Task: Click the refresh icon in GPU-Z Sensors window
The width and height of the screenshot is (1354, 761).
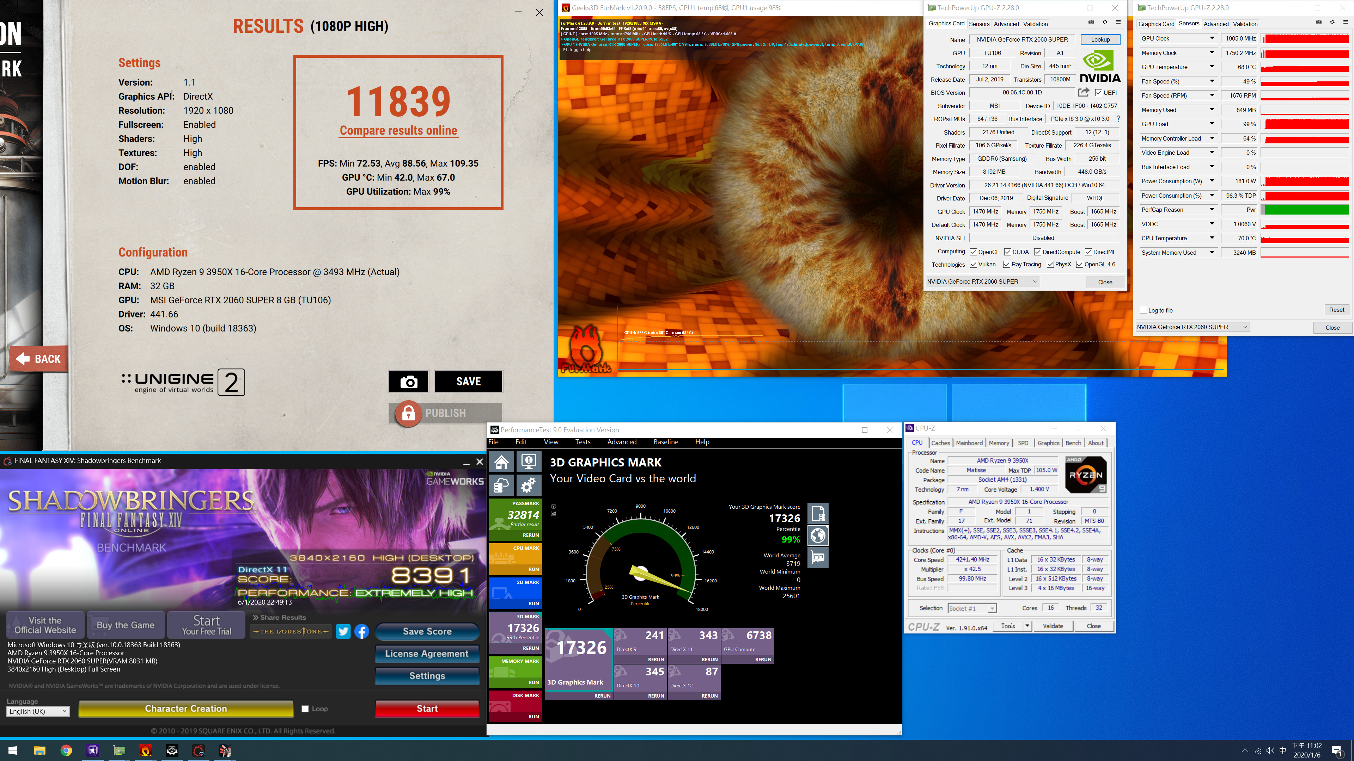Action: [1332, 22]
